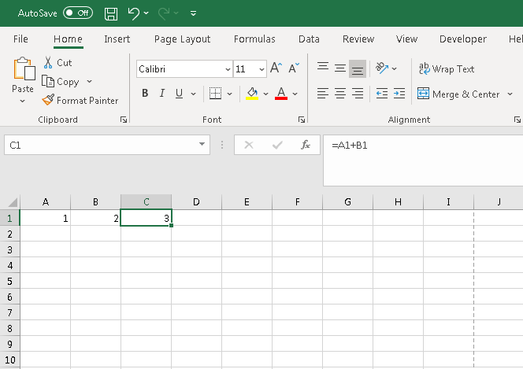Open the font size 11 dropdown
The image size is (523, 369).
[x=261, y=69]
